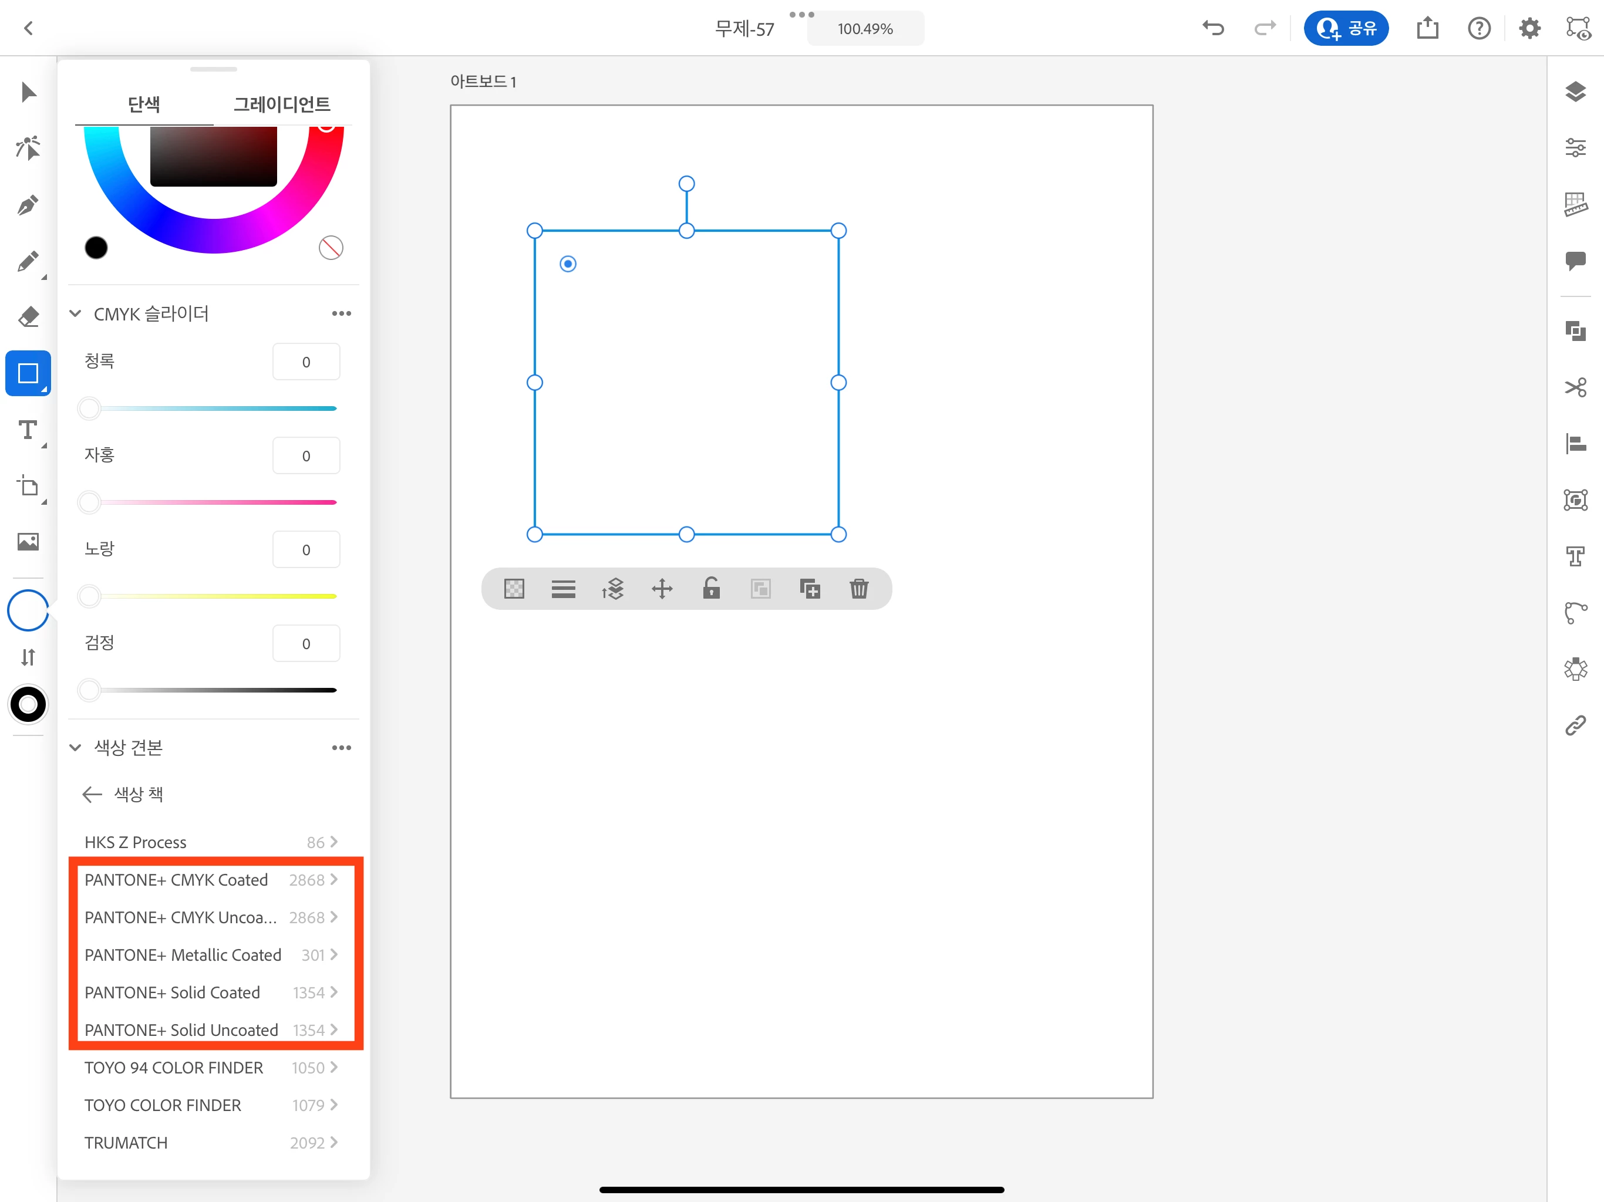Open the Align panel icon
1604x1202 pixels.
pos(1575,443)
